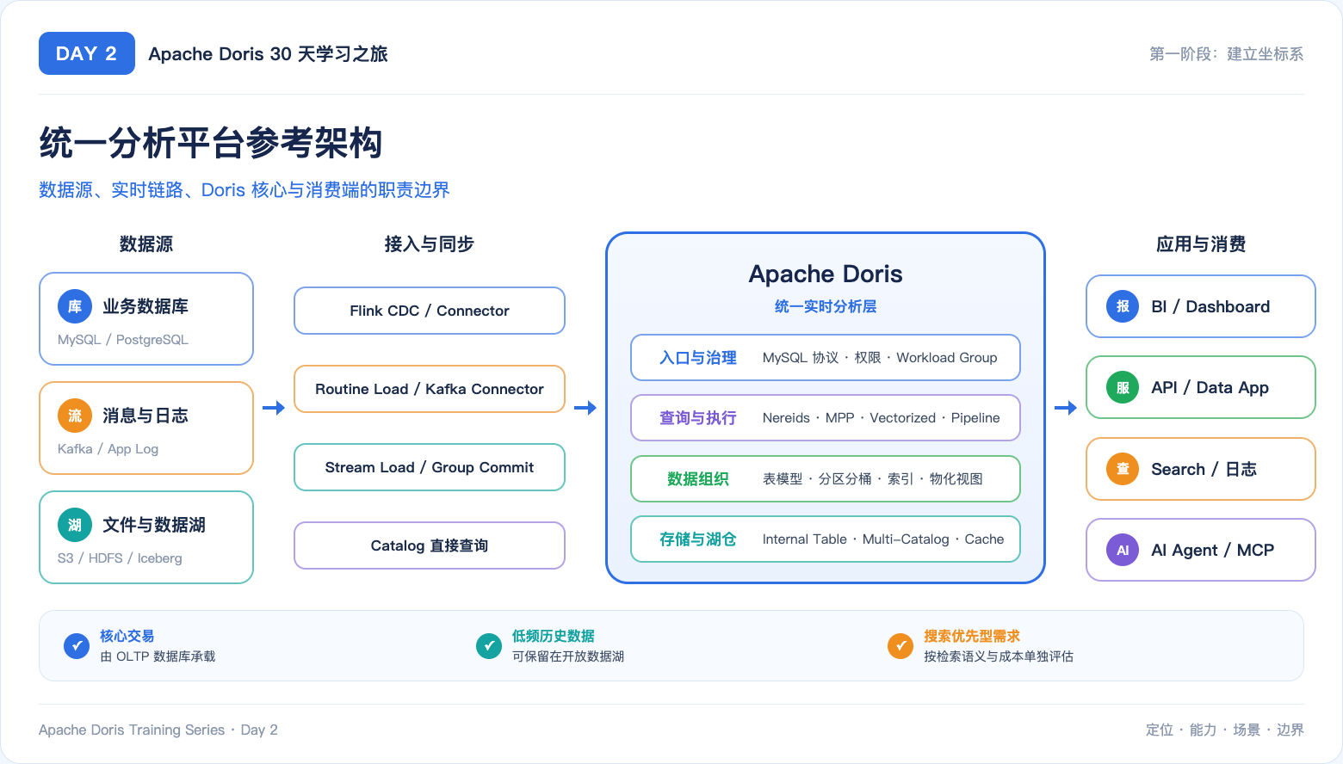Click the green 服 icon beside API / Data App

pyautogui.click(x=1123, y=387)
